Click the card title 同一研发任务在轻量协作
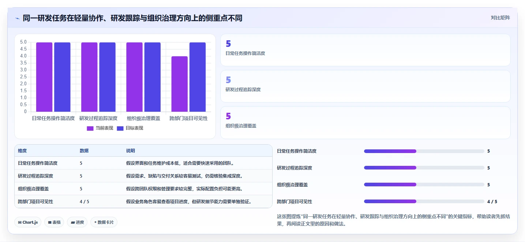The image size is (525, 242). coord(132,18)
